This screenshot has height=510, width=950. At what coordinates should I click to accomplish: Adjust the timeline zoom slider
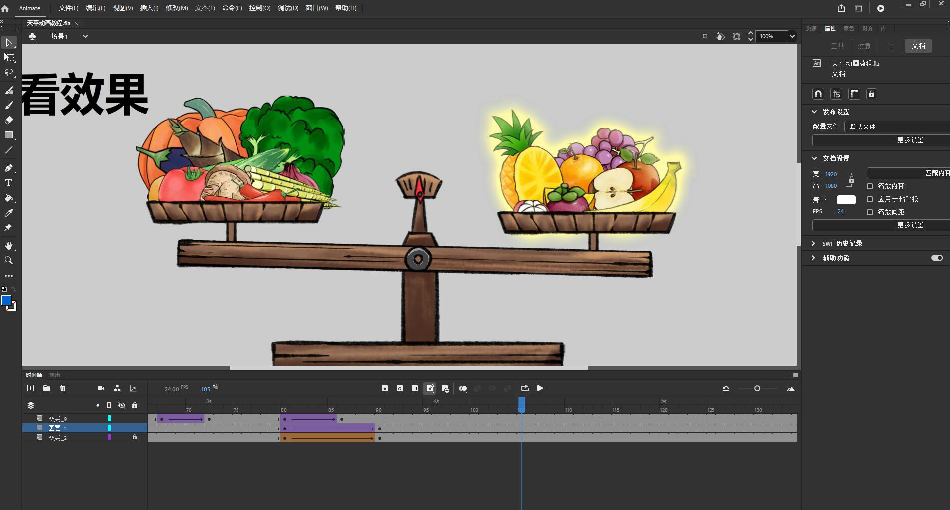pos(757,388)
